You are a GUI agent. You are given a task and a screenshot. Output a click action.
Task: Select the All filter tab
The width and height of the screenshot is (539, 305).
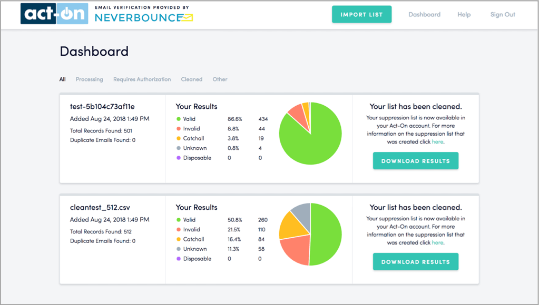tap(63, 79)
